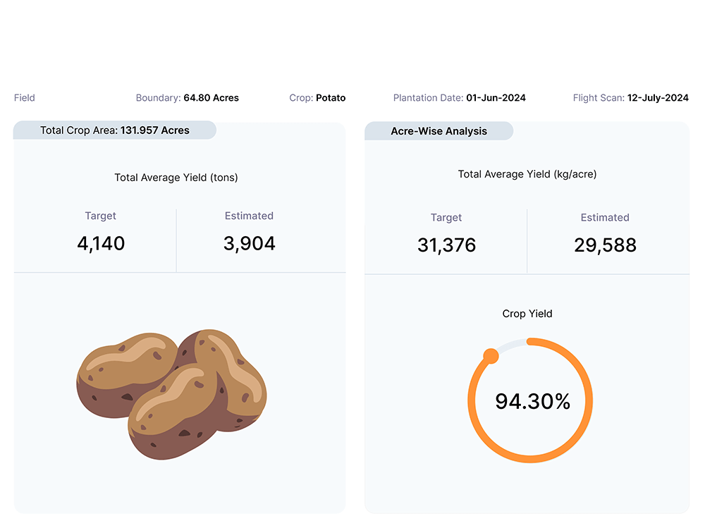Select the Total Crop Area tab
Image resolution: width=705 pixels, height=528 pixels.
point(115,130)
